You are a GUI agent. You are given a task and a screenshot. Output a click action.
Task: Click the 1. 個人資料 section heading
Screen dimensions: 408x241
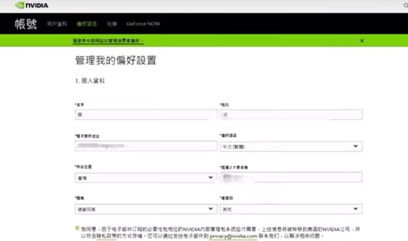90,81
